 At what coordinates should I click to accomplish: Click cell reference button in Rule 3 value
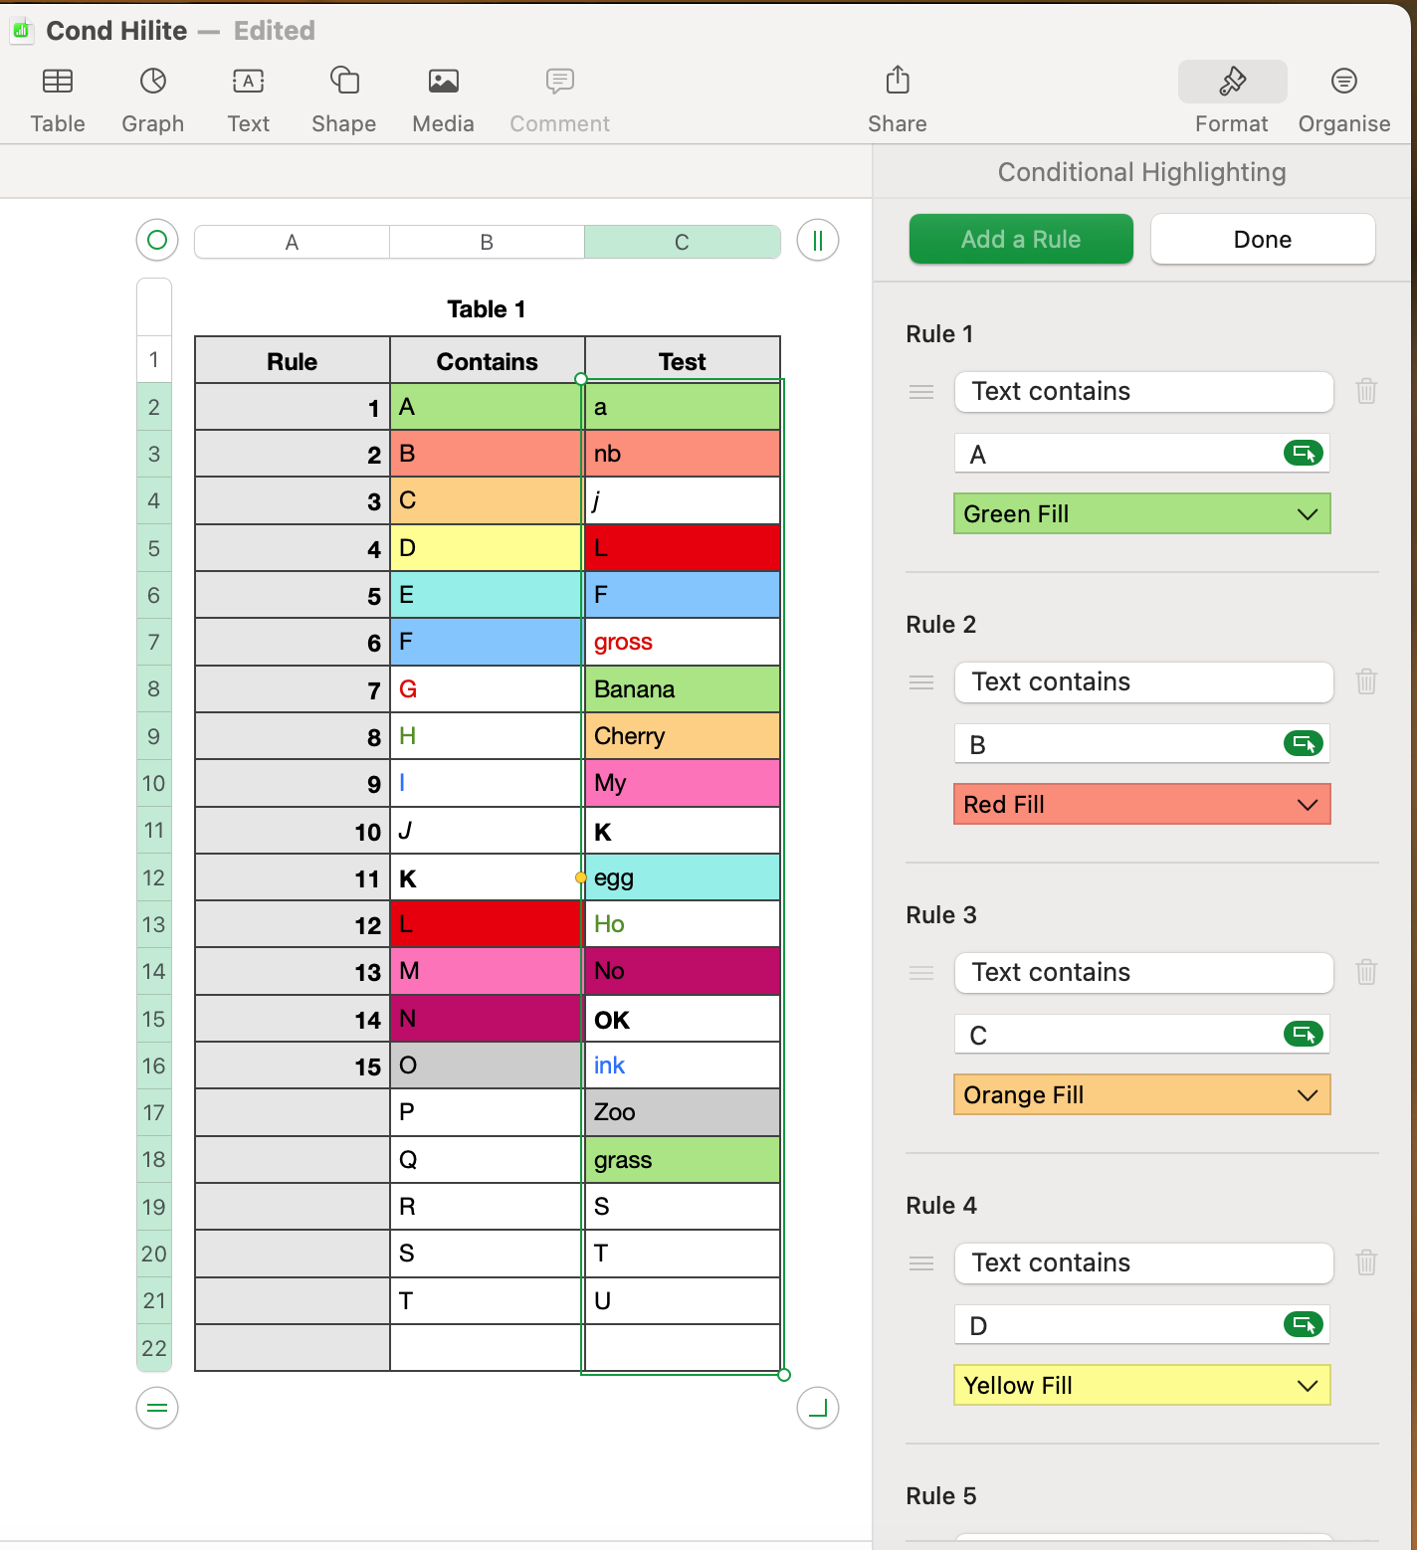point(1304,1034)
